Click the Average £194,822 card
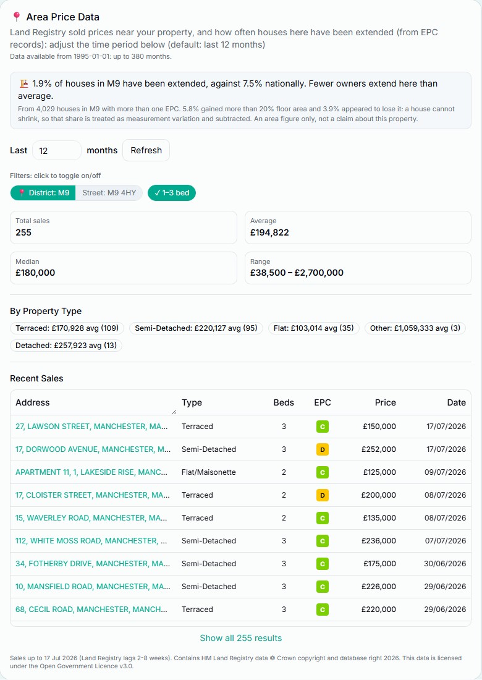 point(358,227)
